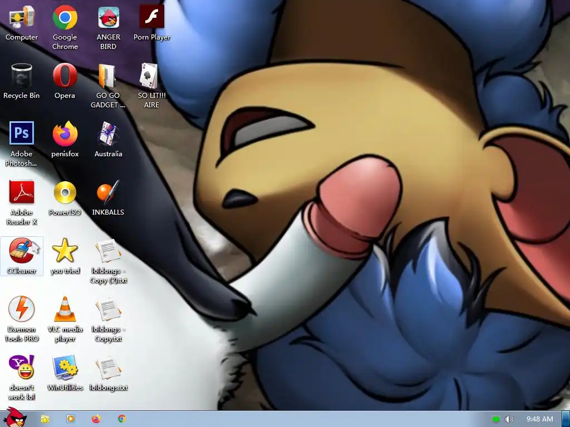Click the 9:48 AM taskbar clock
Image resolution: width=570 pixels, height=427 pixels.
point(540,419)
